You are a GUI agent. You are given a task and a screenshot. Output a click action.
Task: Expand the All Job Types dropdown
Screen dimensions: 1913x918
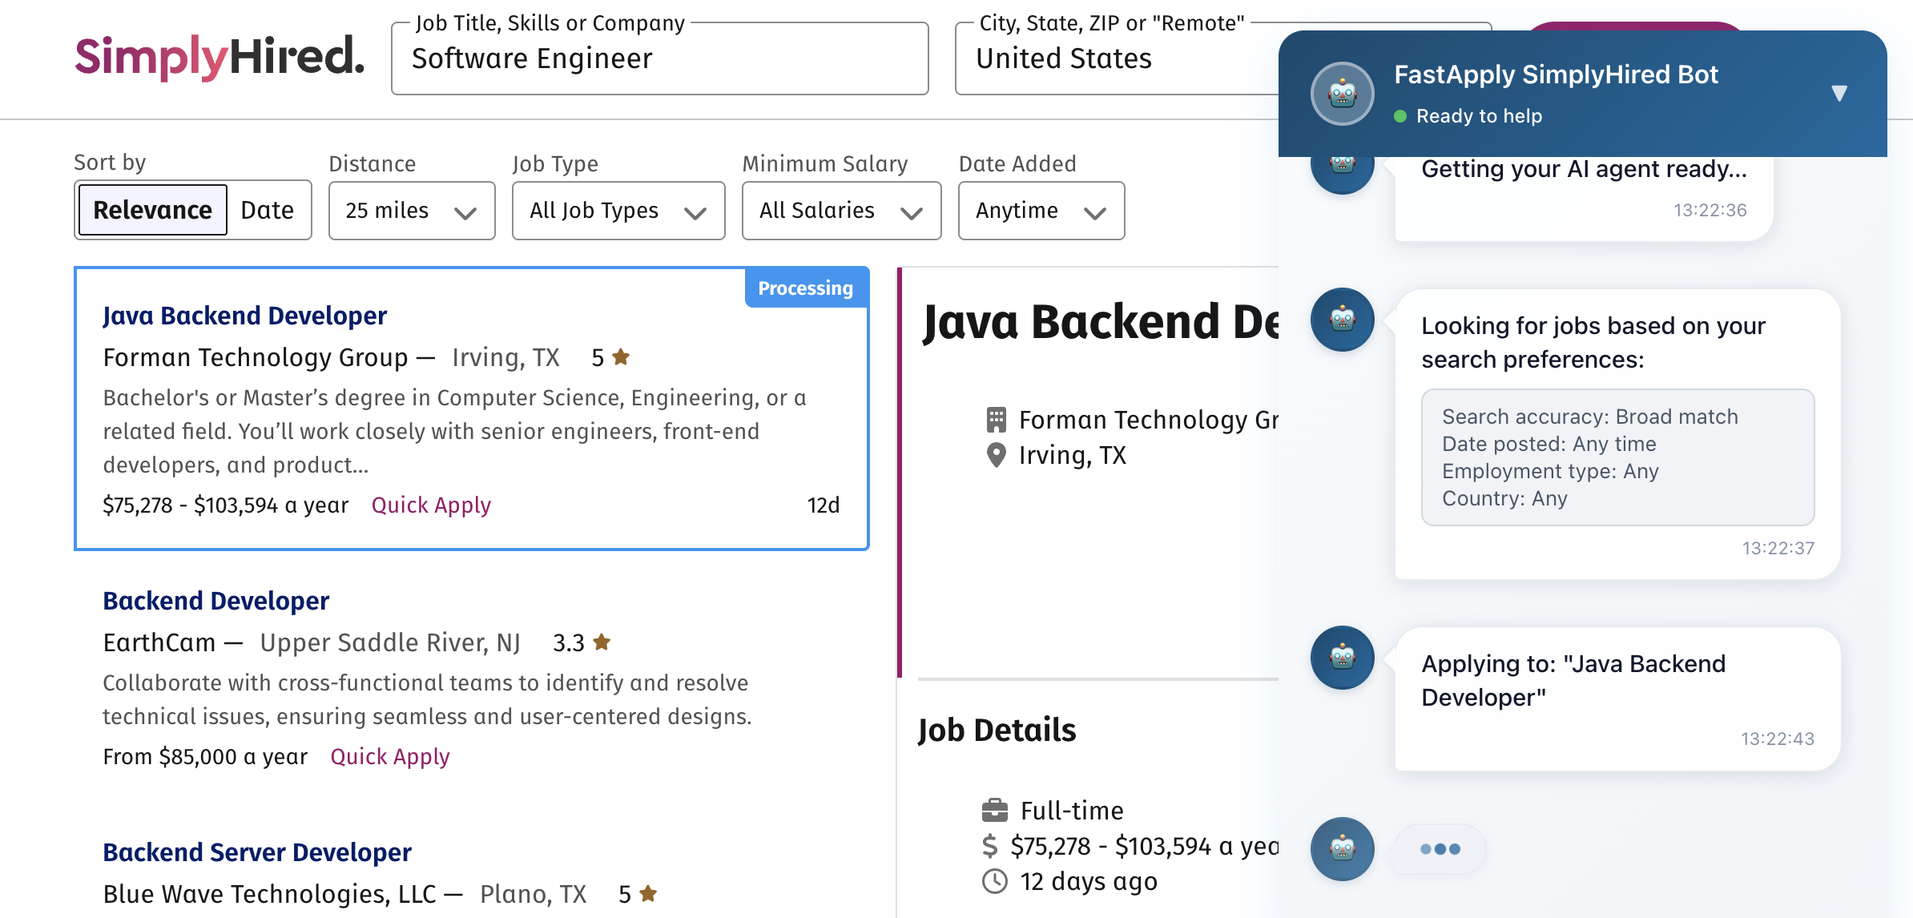tap(618, 211)
